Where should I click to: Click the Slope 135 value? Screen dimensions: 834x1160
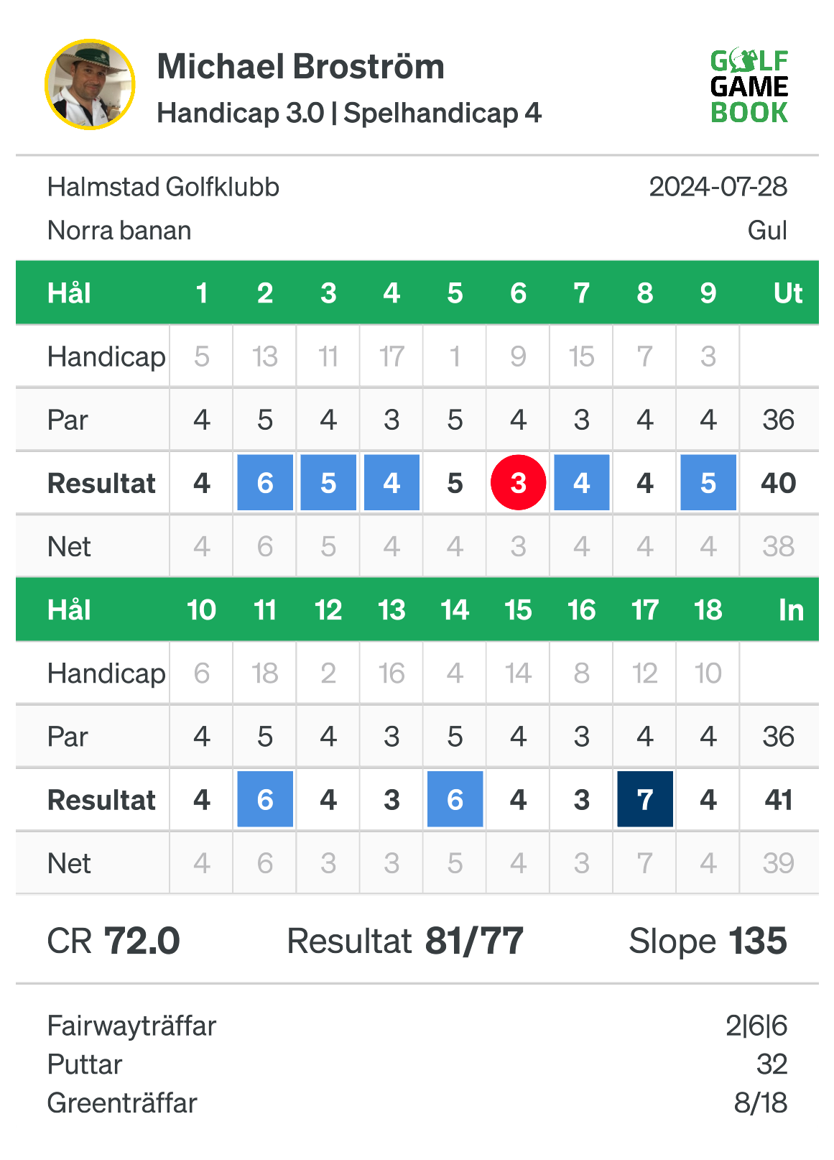708,941
